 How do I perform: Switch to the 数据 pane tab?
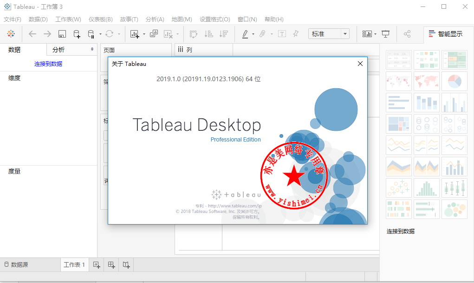pos(14,50)
